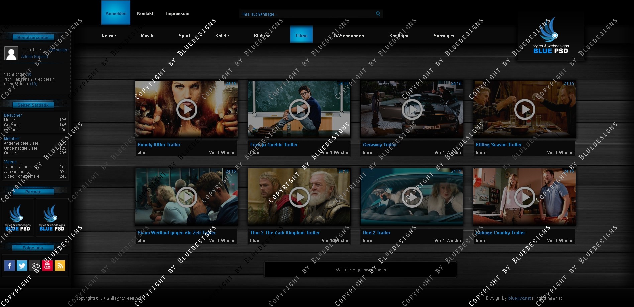This screenshot has height=307, width=634.
Task: Click the Blue PSD logo in header
Action: point(551,36)
